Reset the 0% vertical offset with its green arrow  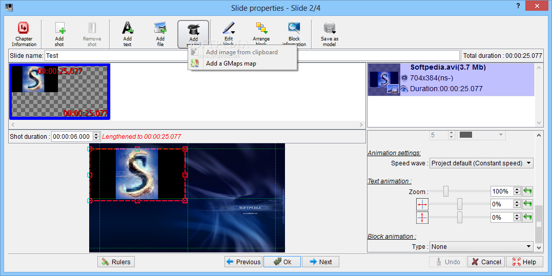[527, 217]
